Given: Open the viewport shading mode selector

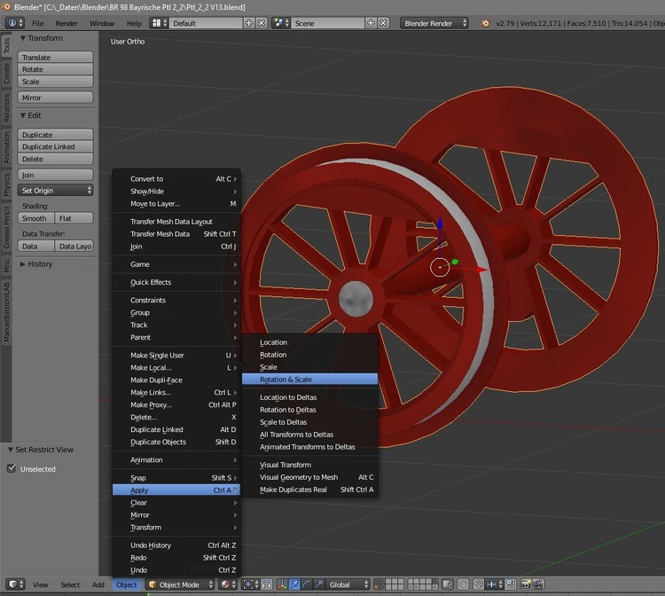Looking at the screenshot, I should 228,584.
